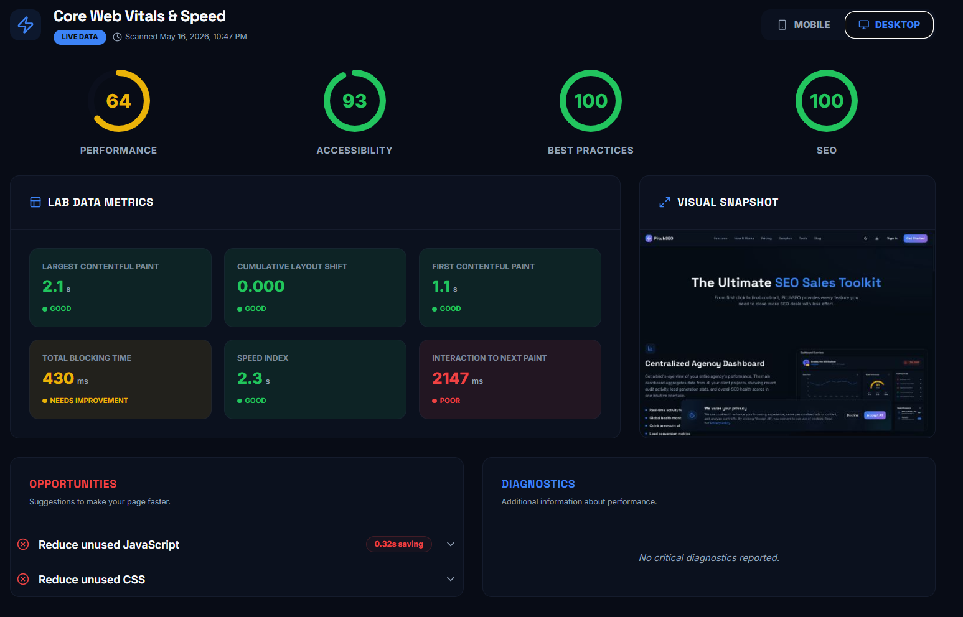Click the ACCESSIBILITY label

coord(355,151)
